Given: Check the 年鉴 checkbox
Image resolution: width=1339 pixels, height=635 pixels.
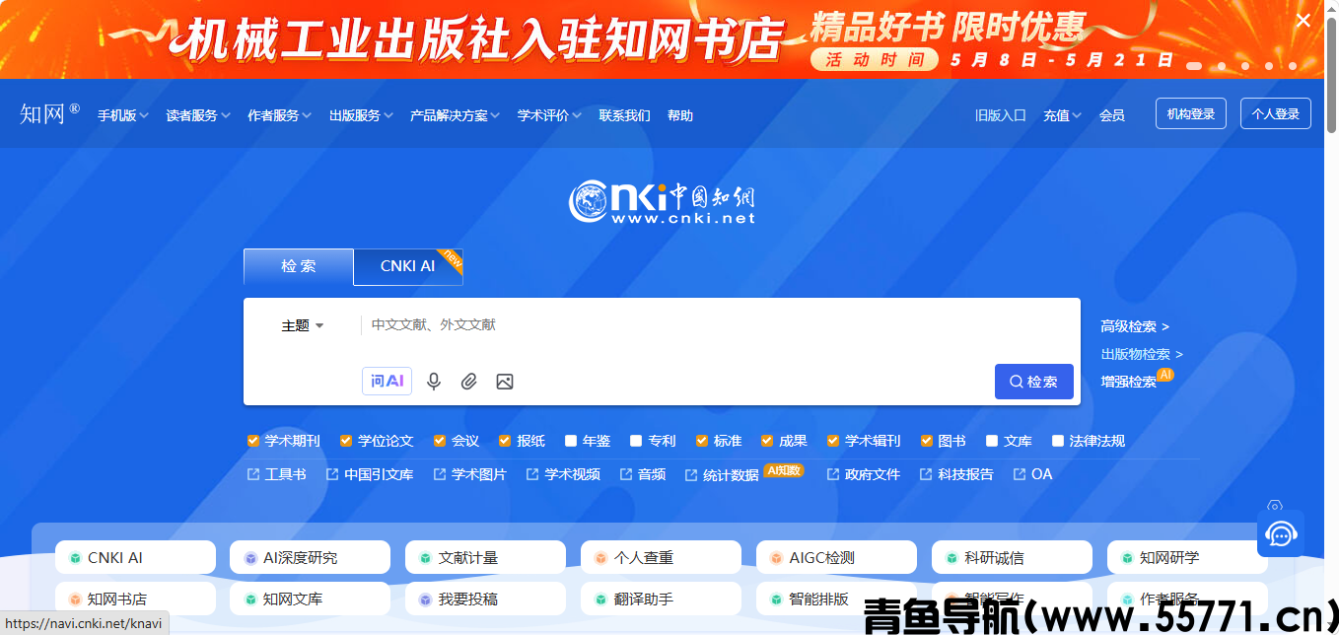Looking at the screenshot, I should pos(571,441).
